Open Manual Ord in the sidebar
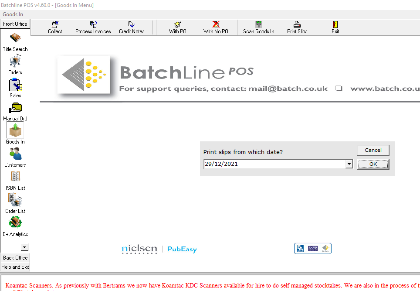The image size is (420, 291). pyautogui.click(x=15, y=112)
